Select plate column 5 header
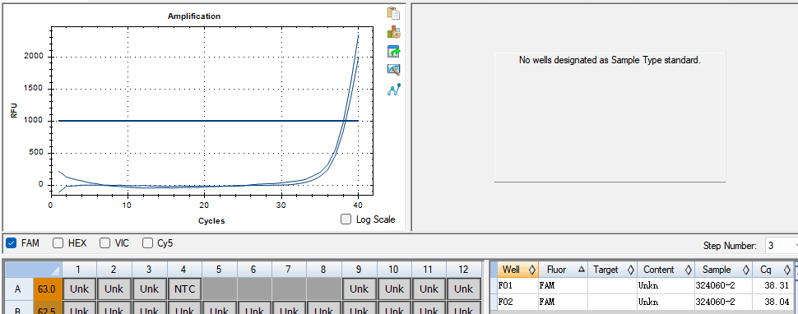This screenshot has width=798, height=314. click(219, 270)
